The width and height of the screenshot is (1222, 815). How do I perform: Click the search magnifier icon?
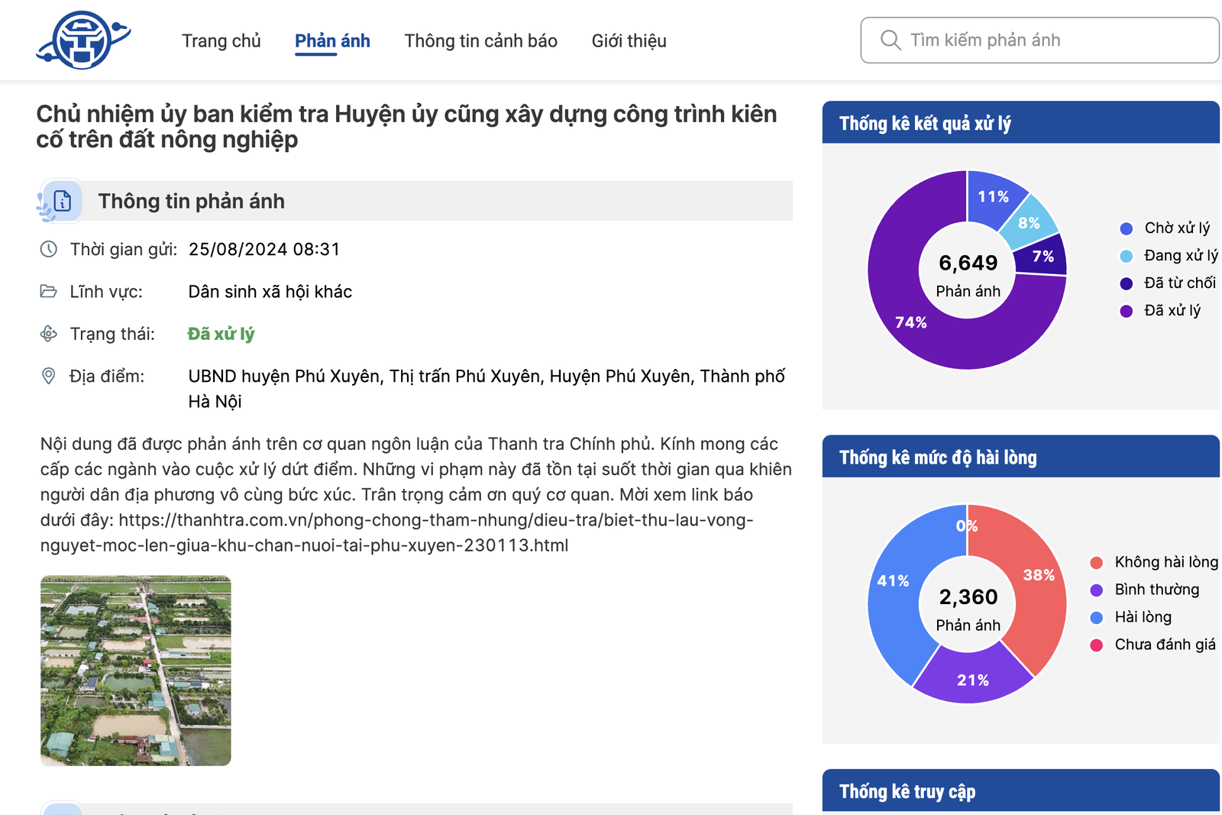[x=890, y=40]
